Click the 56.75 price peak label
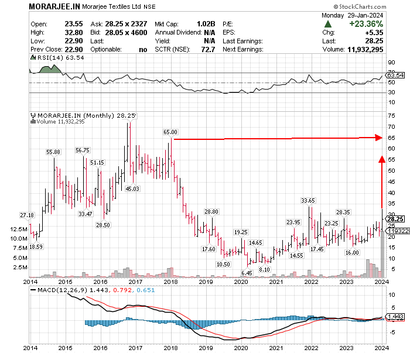The width and height of the screenshot is (410, 353). pyautogui.click(x=83, y=150)
